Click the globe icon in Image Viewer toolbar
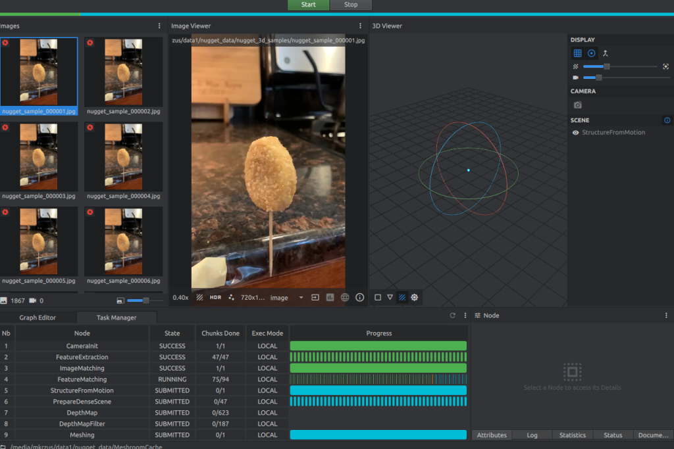This screenshot has height=449, width=674. point(345,297)
